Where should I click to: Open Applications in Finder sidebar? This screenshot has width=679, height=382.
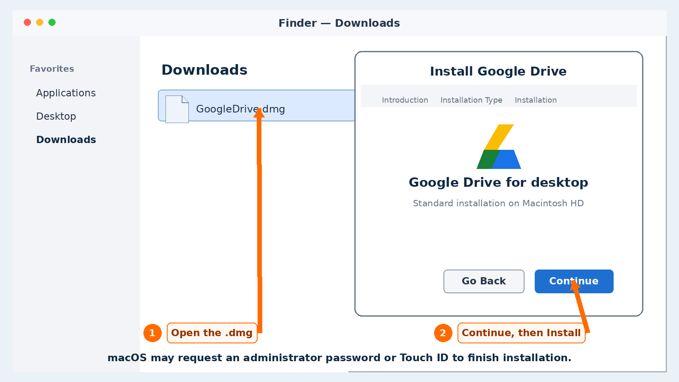[x=66, y=93]
